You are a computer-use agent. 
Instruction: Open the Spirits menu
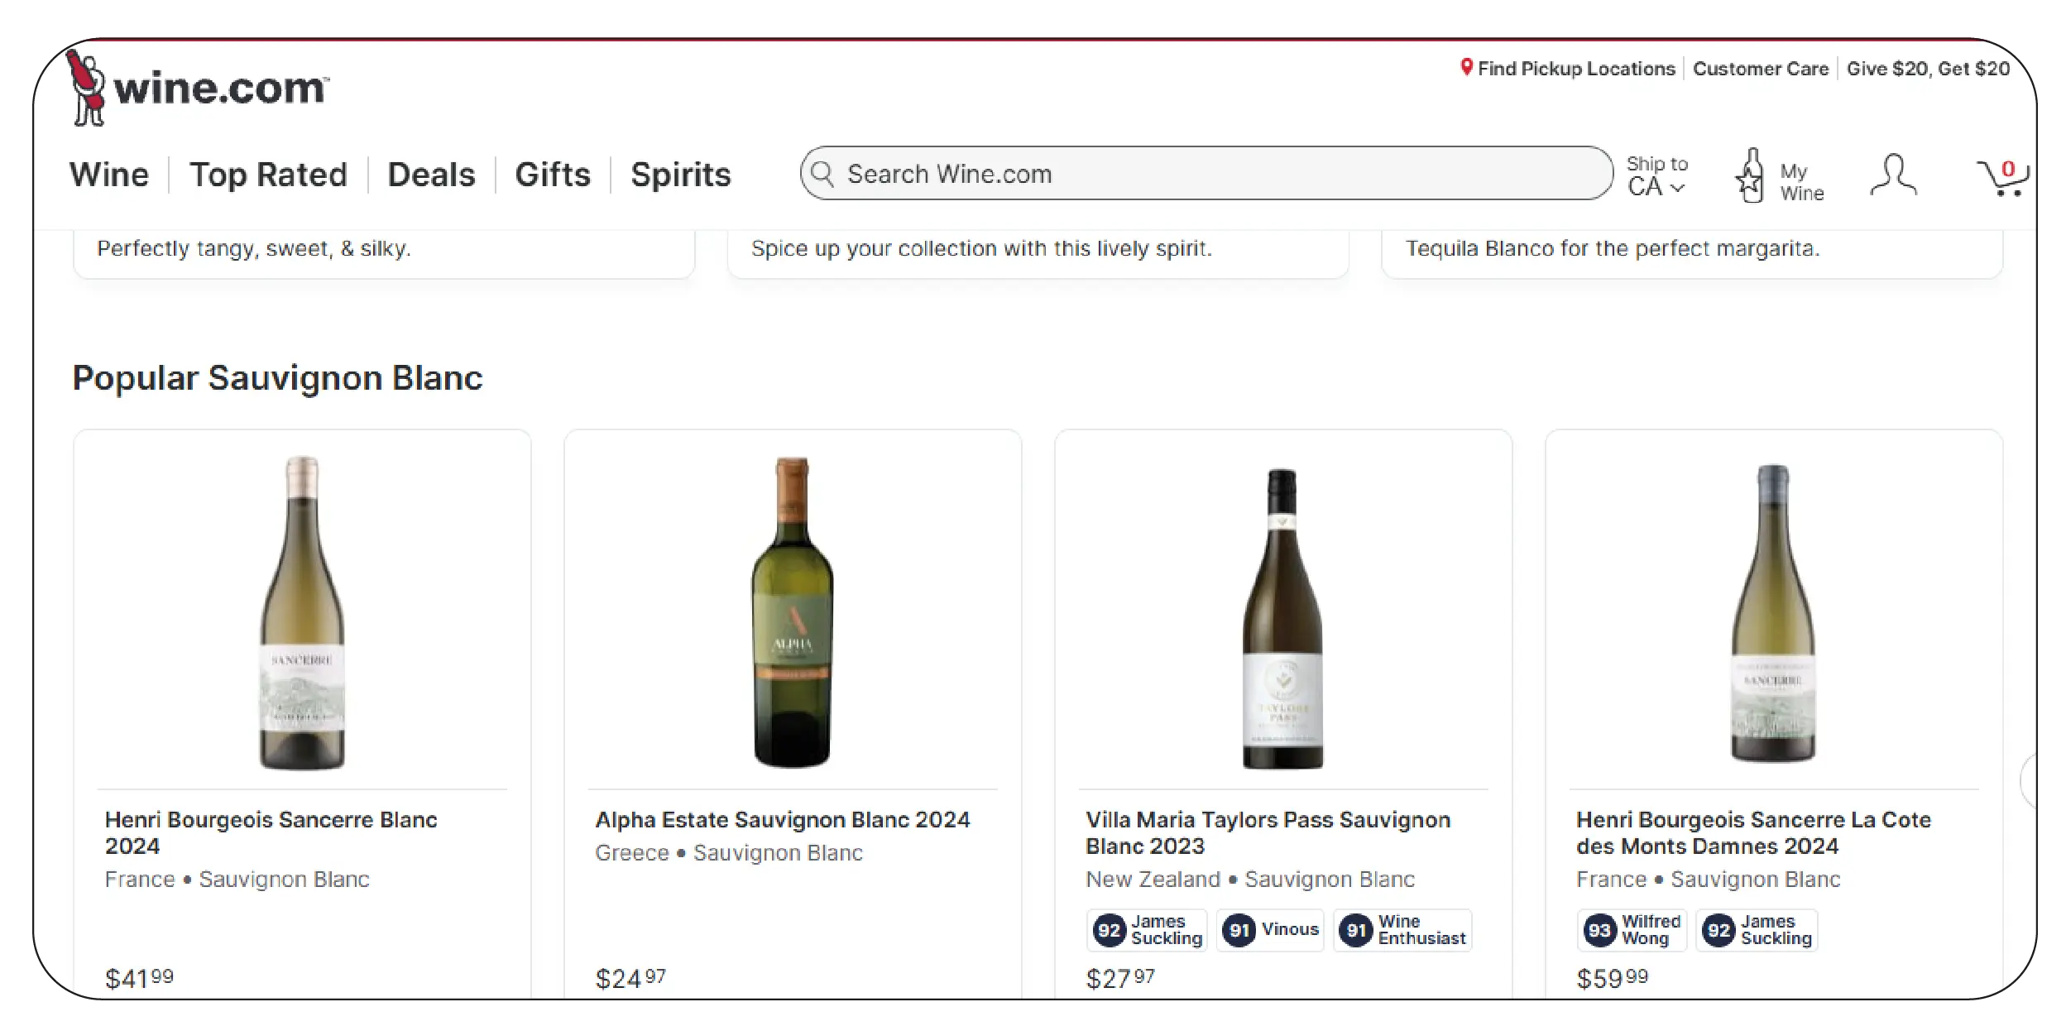coord(680,175)
